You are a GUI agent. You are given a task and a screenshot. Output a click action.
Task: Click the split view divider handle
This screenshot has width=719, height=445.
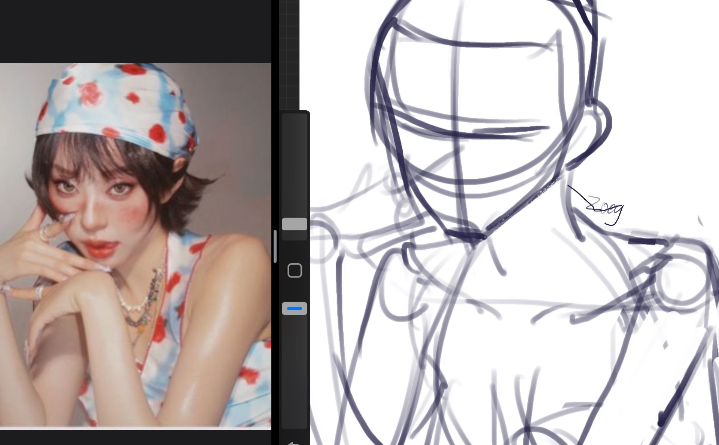[x=275, y=246]
